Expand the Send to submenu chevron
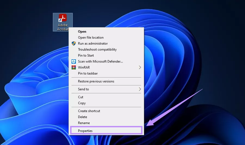This screenshot has height=145, width=245. (140, 89)
